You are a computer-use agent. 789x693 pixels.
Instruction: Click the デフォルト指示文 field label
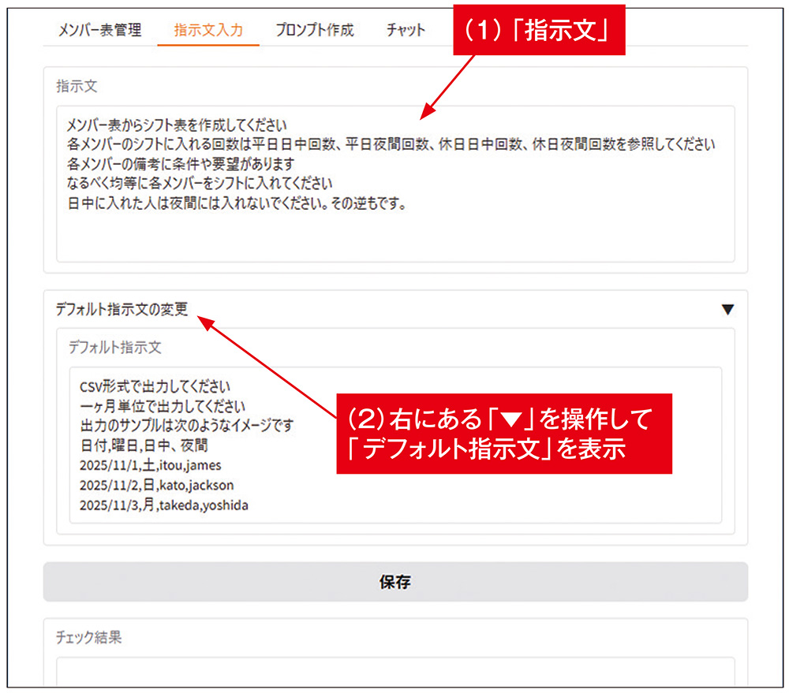114,347
